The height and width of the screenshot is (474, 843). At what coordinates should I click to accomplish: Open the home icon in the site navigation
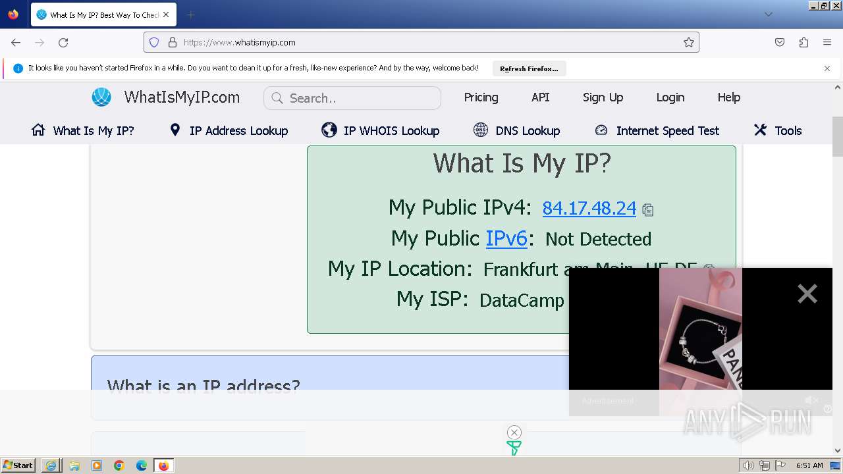[38, 130]
